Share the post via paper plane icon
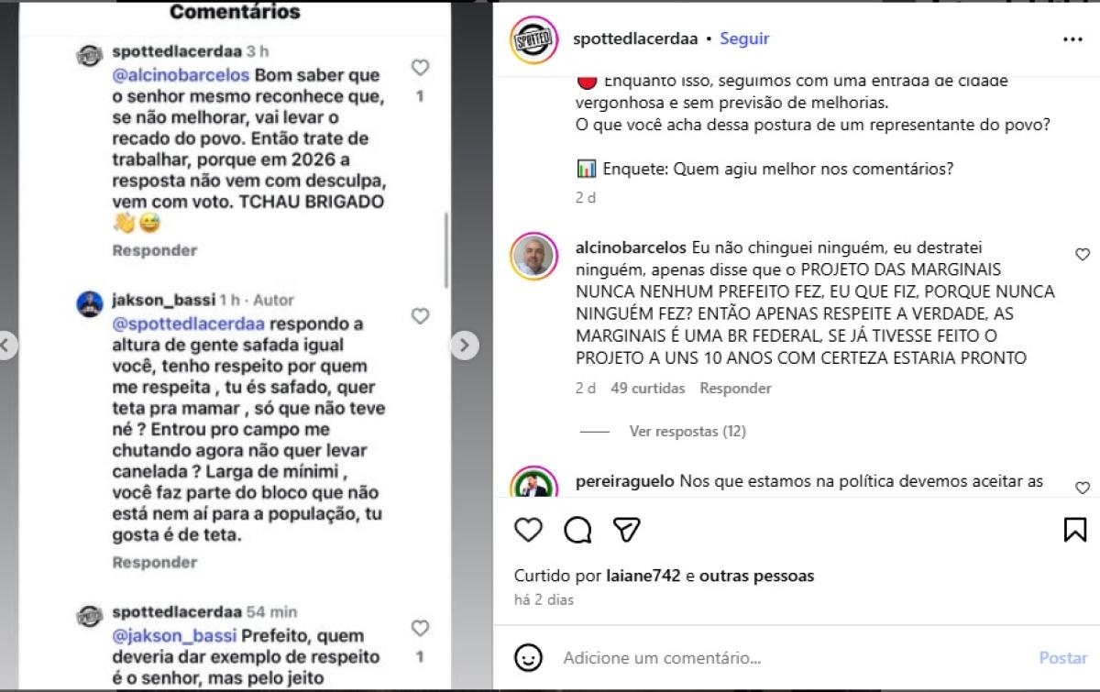Screen dimensions: 1100x692 [627, 530]
